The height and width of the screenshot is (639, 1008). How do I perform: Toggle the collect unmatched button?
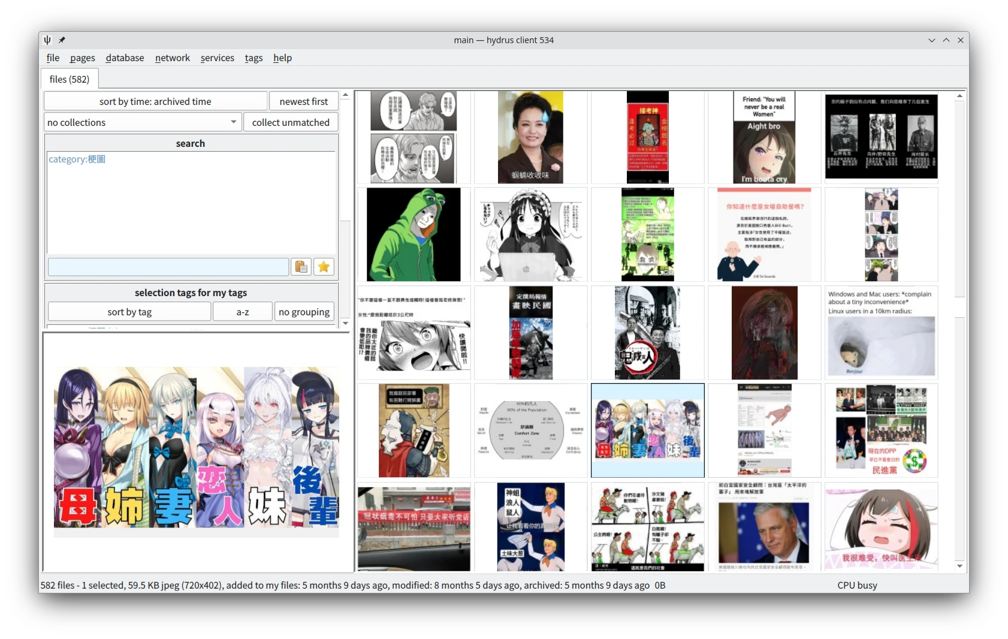point(291,122)
